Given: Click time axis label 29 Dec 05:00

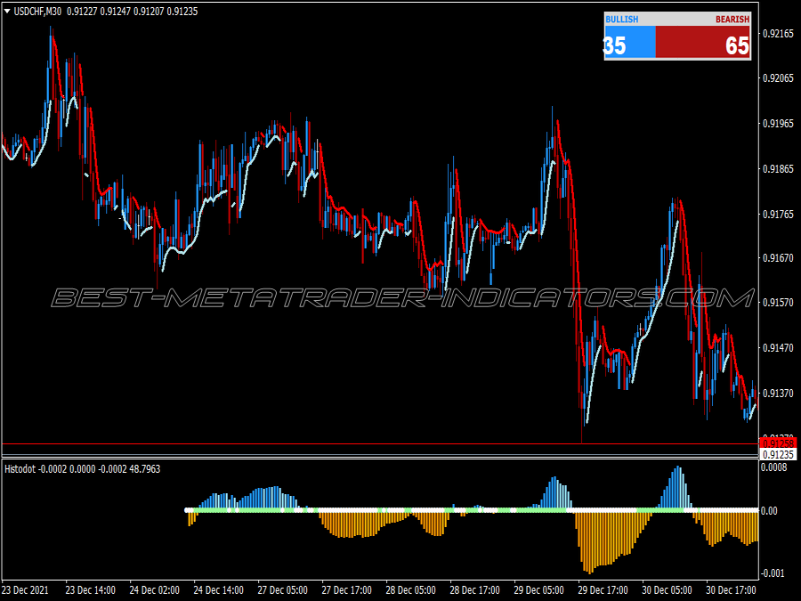Looking at the screenshot, I should coord(539,590).
